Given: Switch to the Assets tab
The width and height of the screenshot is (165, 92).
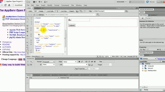Looking at the screenshot, I should coord(147,55).
